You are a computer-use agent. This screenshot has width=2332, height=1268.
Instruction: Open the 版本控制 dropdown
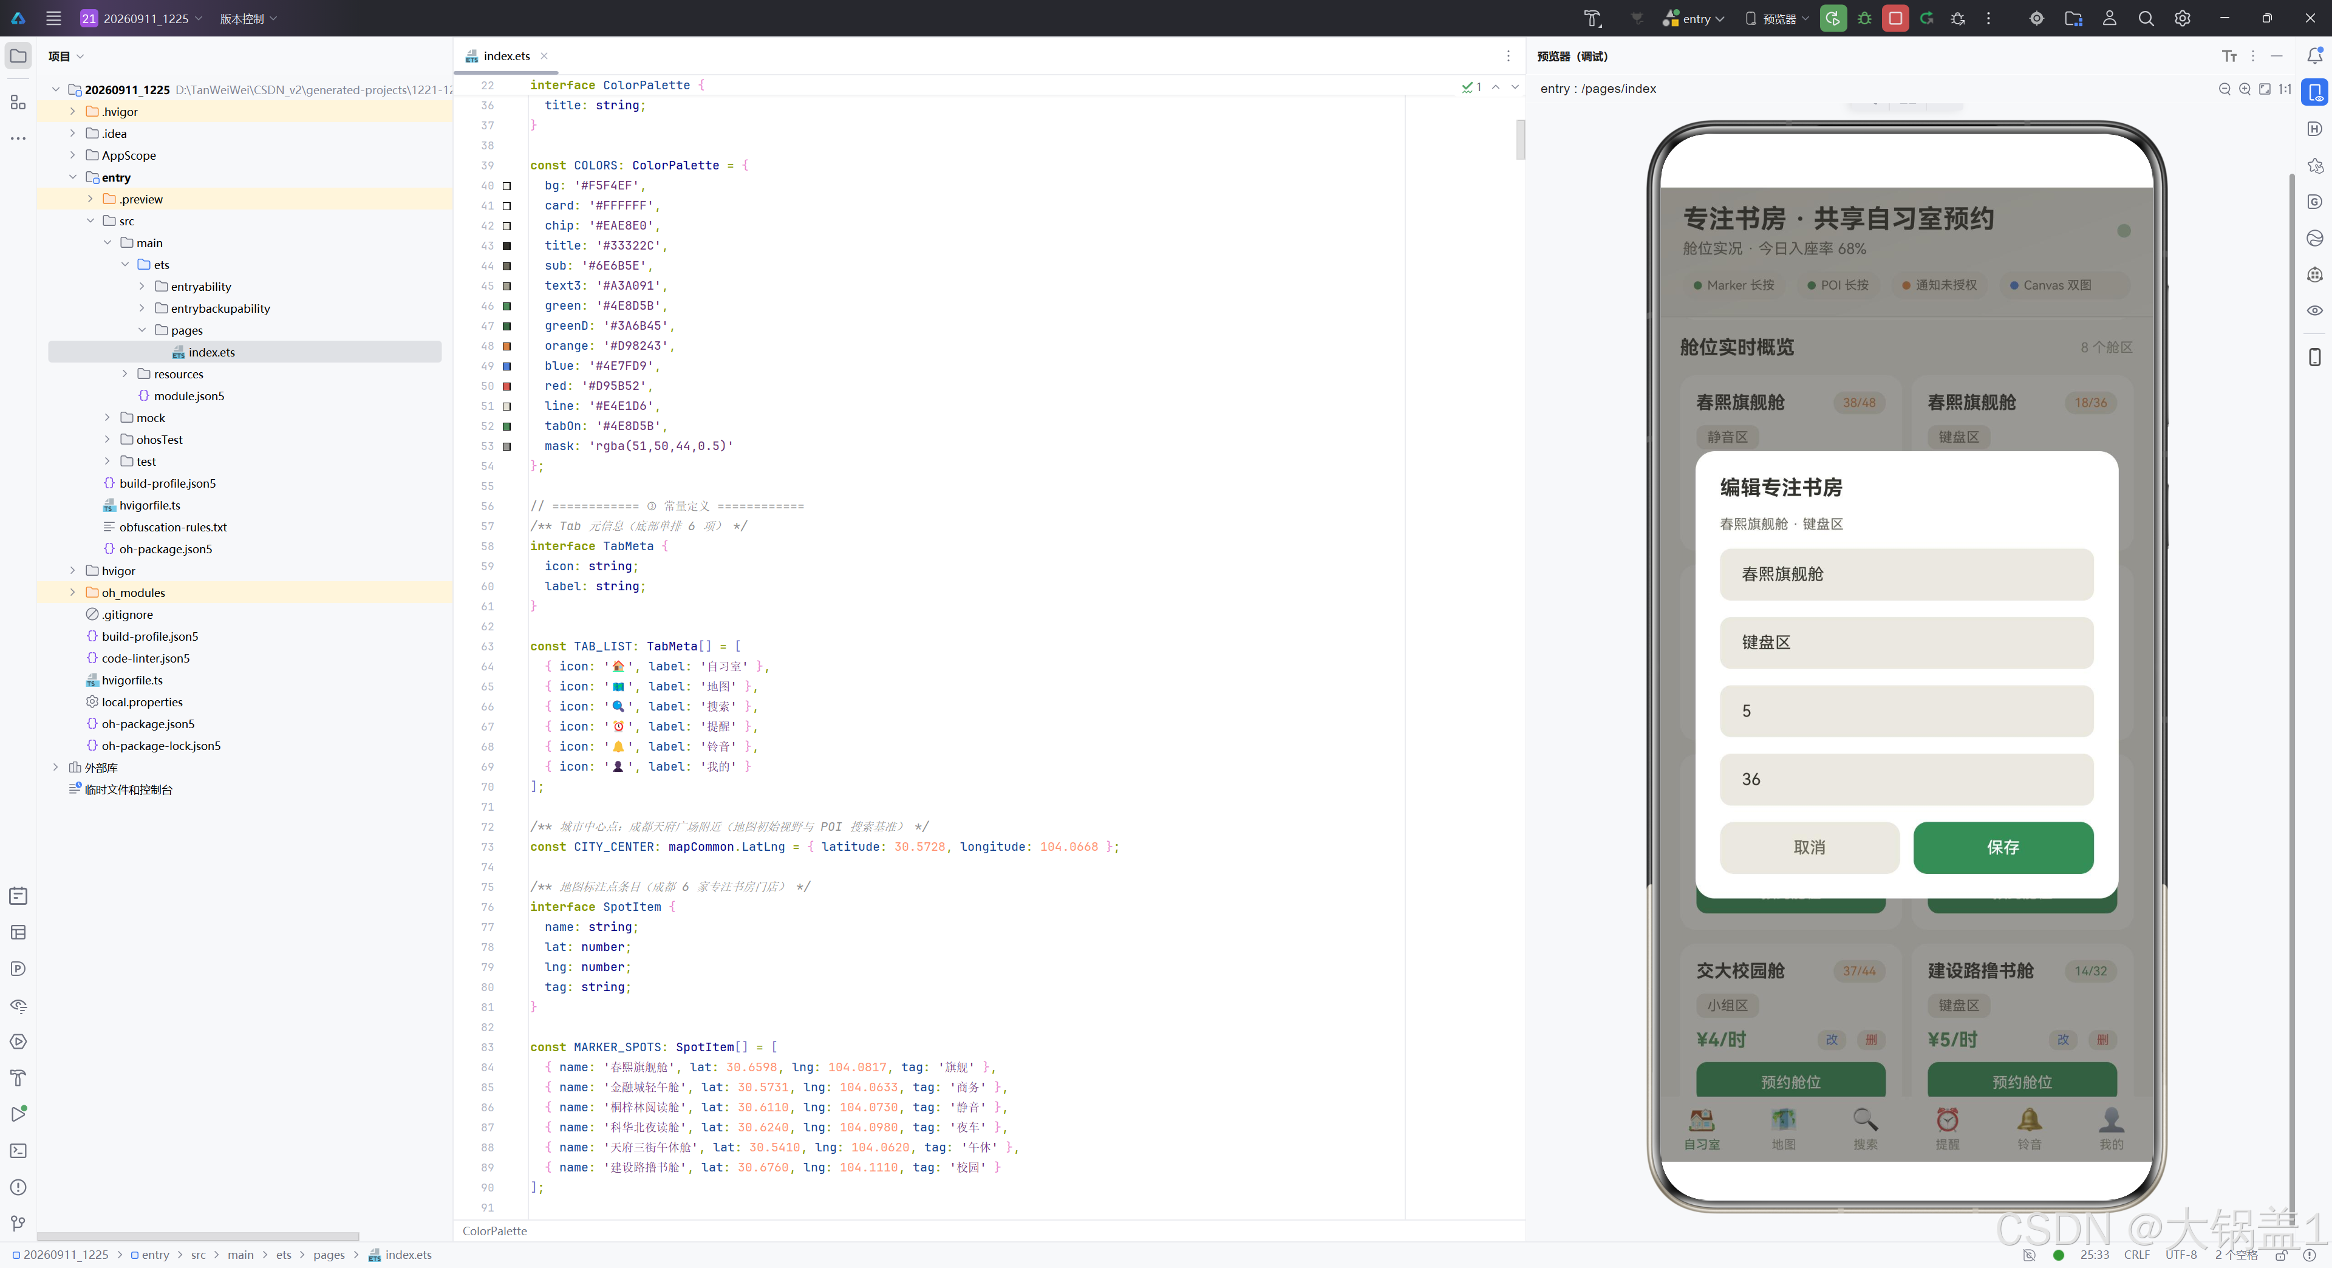[248, 18]
